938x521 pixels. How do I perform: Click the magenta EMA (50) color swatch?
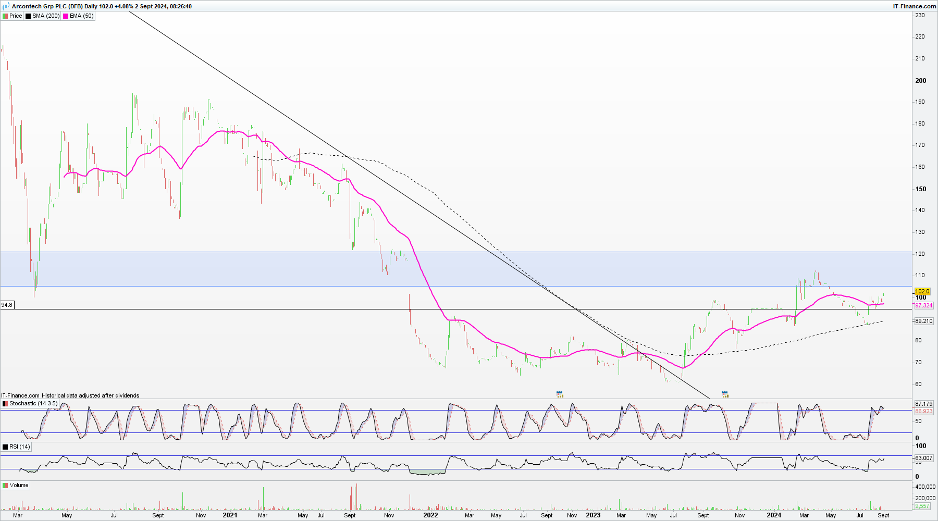click(66, 16)
